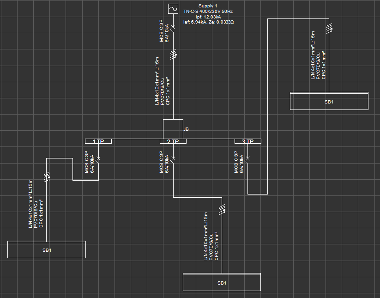380x298 pixels.
Task: Select the JB junction box
Action: coord(173,128)
